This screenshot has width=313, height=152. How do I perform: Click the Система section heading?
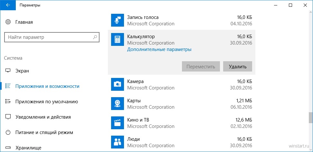pyautogui.click(x=13, y=58)
